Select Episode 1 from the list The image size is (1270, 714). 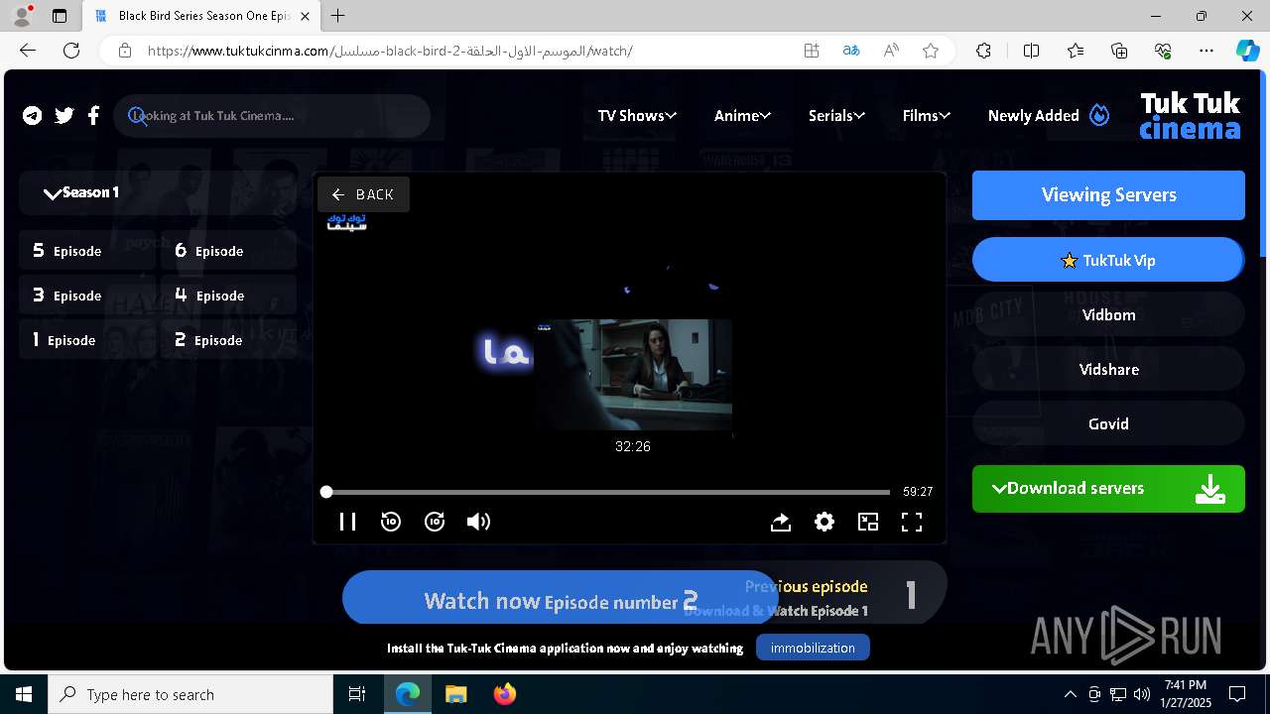tap(87, 340)
